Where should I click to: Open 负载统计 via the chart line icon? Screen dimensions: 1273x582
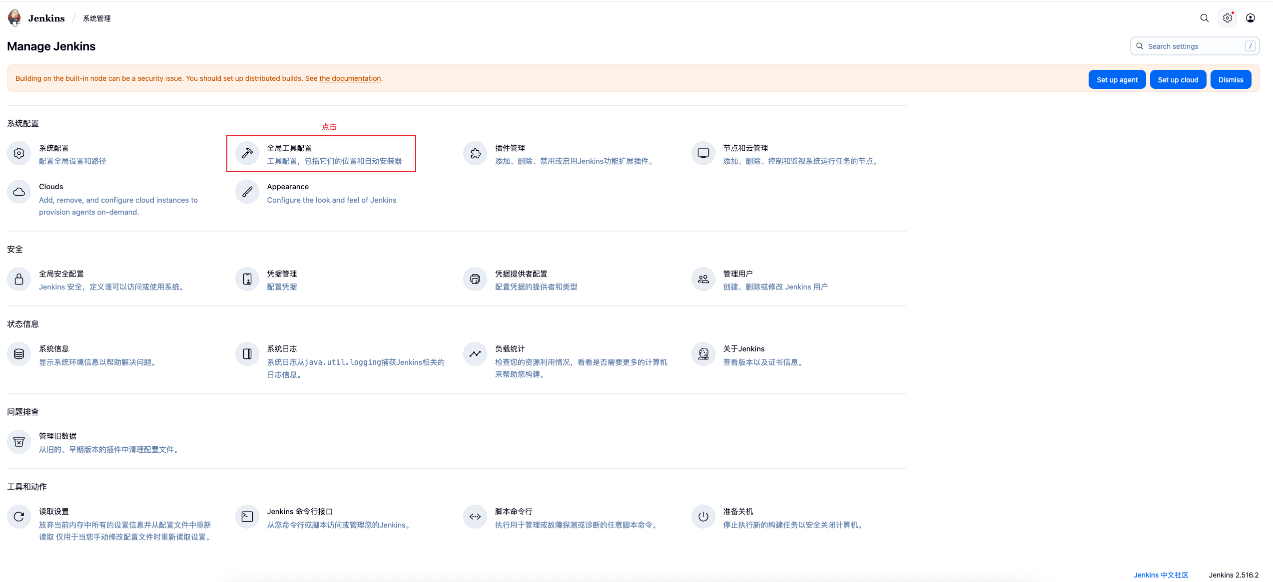point(475,354)
